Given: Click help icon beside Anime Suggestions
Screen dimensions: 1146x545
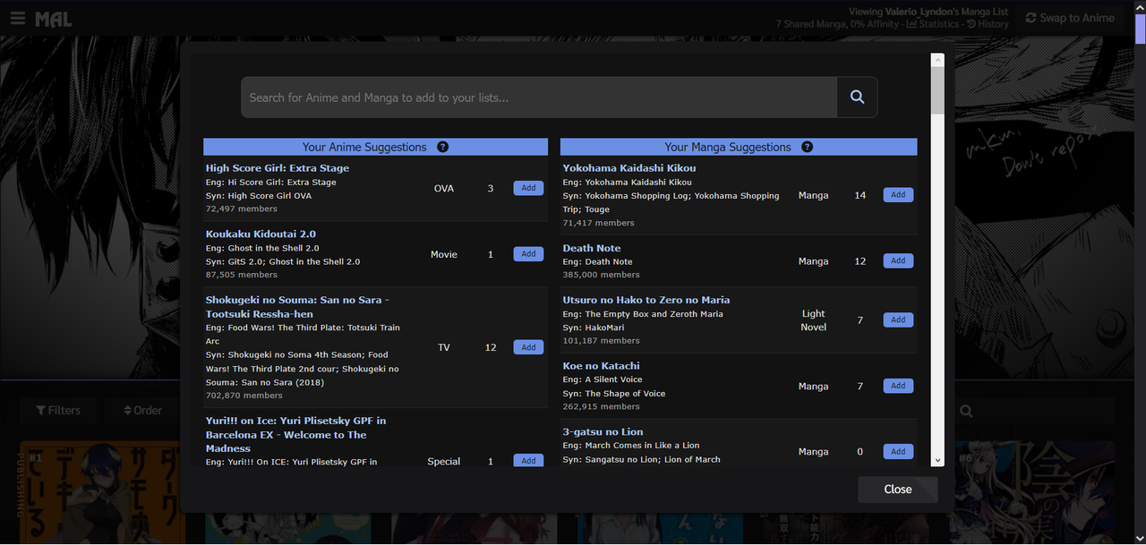Looking at the screenshot, I should [x=442, y=147].
